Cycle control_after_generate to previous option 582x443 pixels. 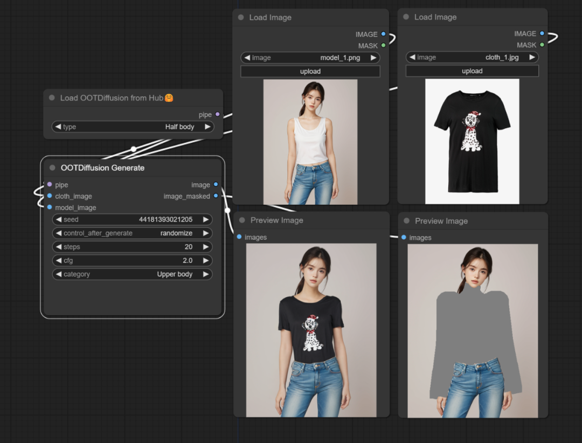pos(59,233)
